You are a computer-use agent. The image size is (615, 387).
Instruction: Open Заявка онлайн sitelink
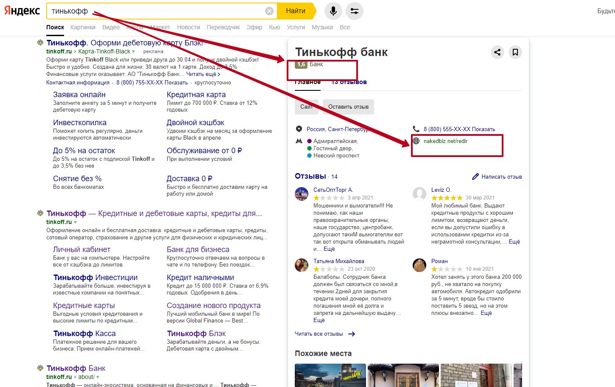coord(79,95)
